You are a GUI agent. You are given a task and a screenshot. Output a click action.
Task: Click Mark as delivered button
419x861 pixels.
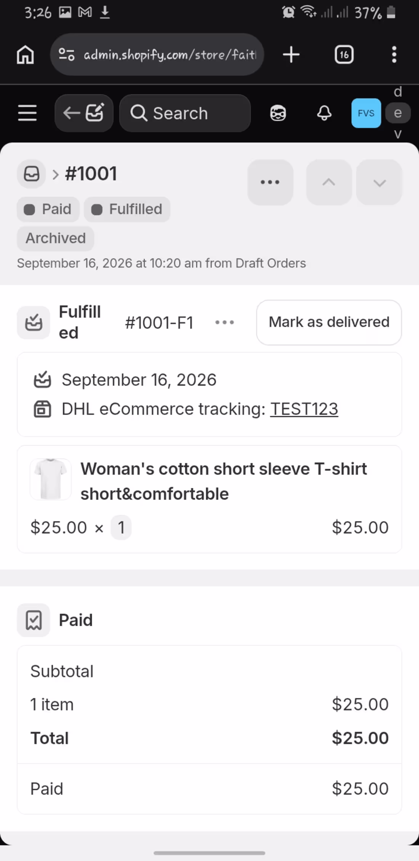(x=329, y=322)
